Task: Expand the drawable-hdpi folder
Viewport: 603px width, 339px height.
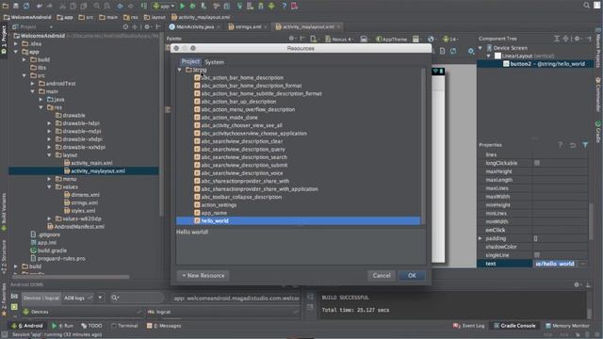Action: pos(49,123)
